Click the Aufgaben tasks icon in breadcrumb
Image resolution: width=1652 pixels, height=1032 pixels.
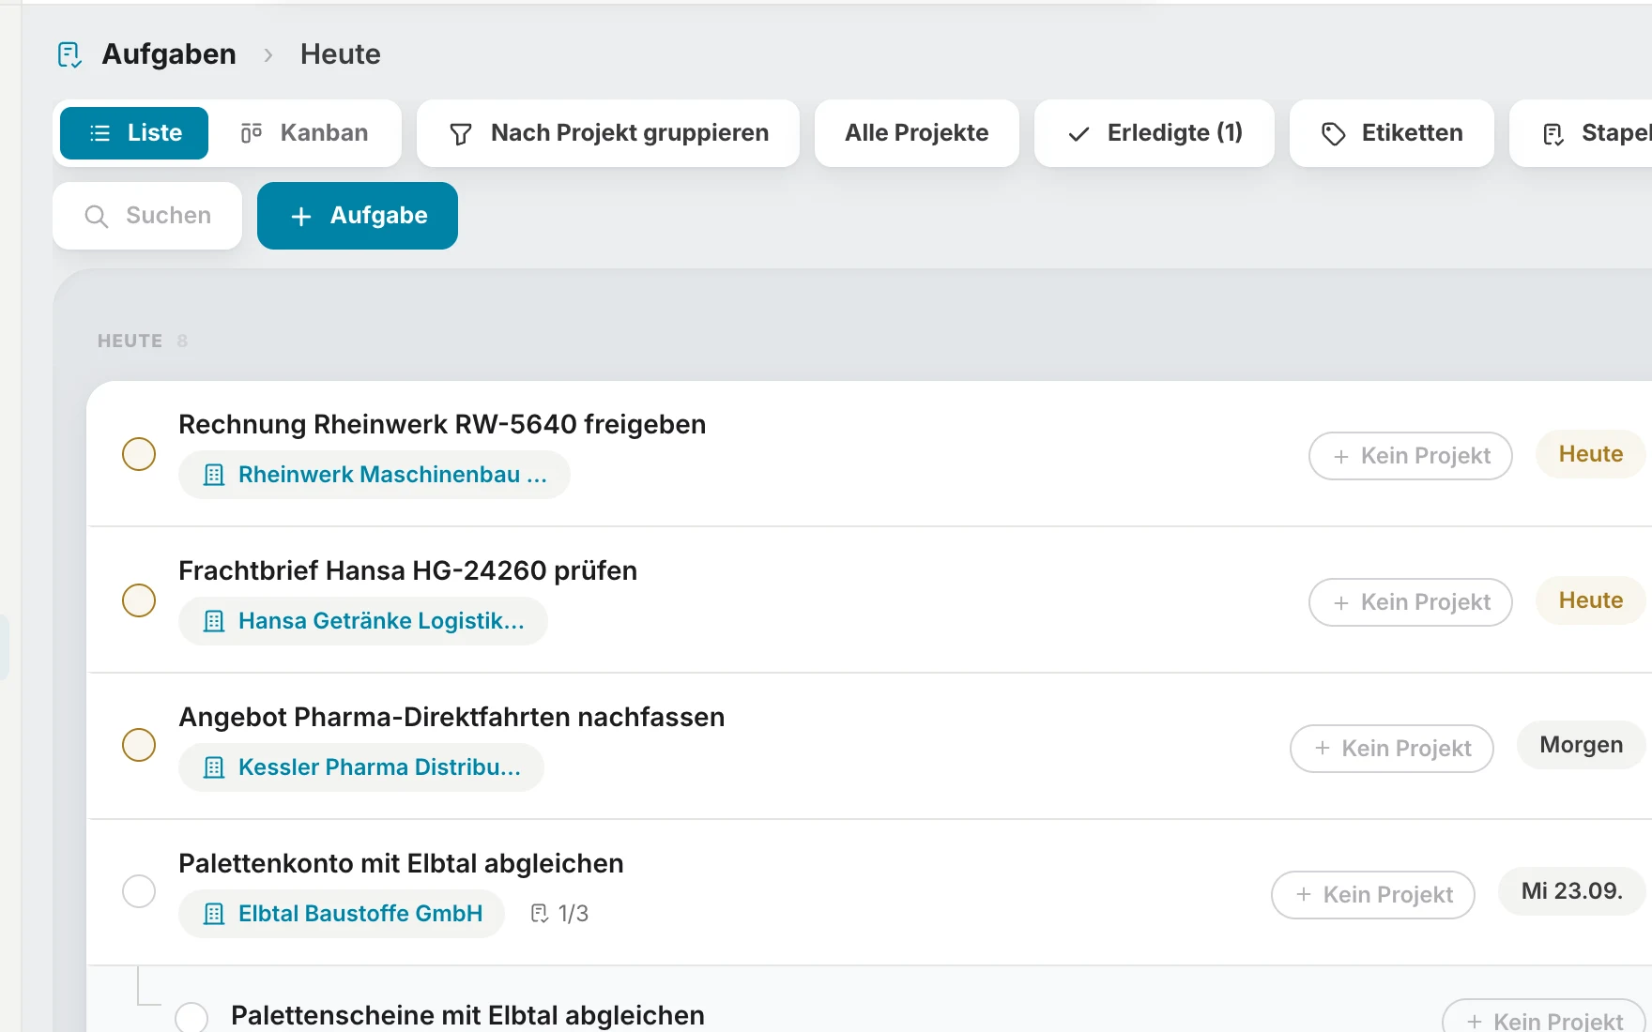70,54
